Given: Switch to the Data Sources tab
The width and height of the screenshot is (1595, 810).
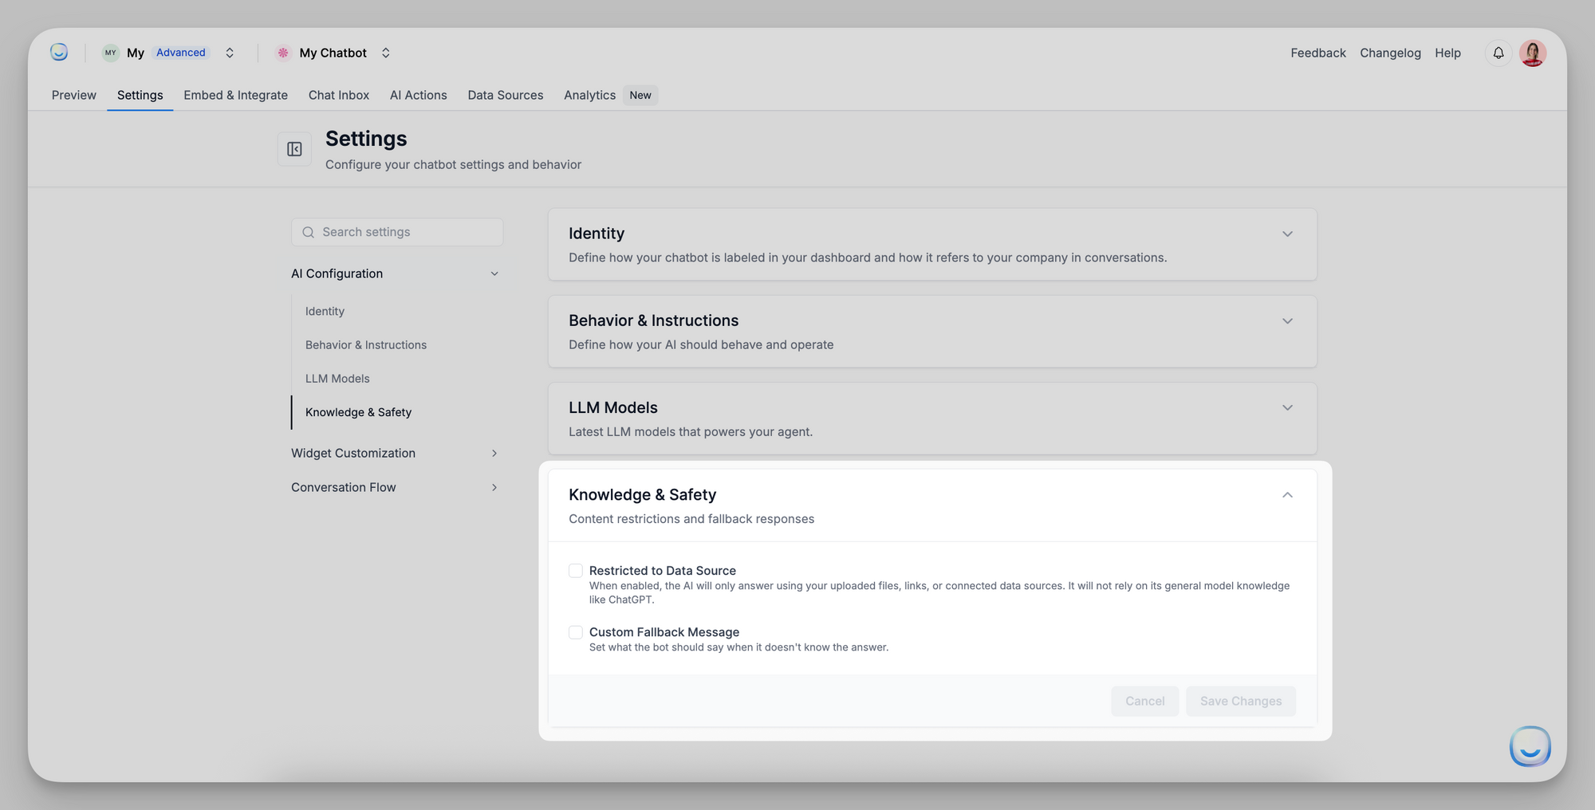Looking at the screenshot, I should tap(506, 95).
